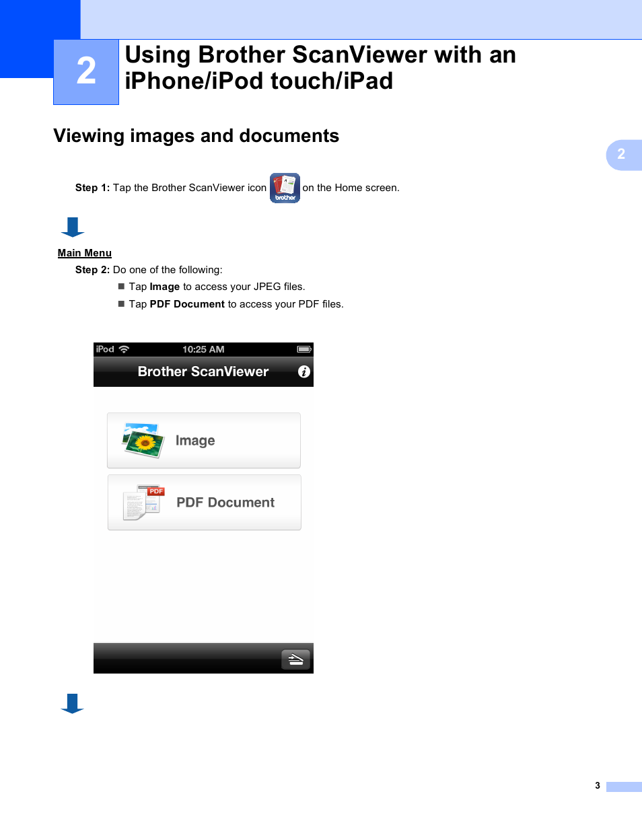Click the 'Step 2:' label
This screenshot has width=642, height=831.
(x=93, y=270)
